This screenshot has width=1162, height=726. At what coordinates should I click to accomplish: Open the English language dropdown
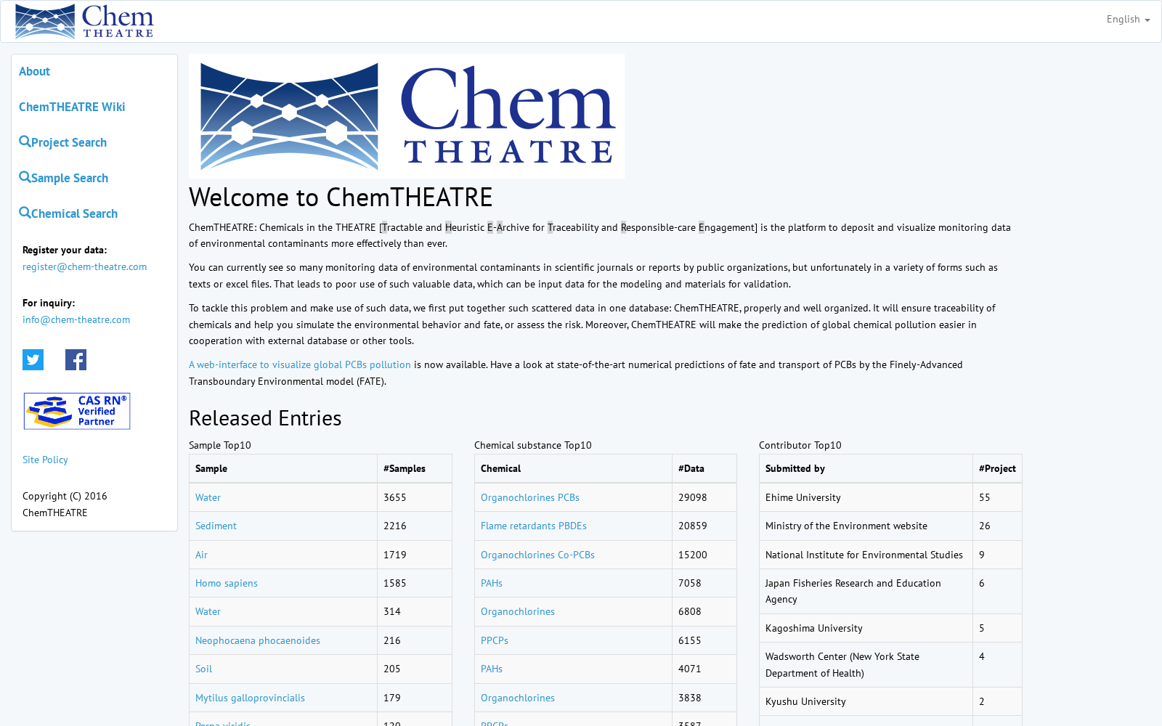tap(1128, 20)
